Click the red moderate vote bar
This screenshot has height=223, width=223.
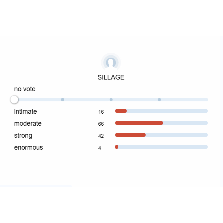pyautogui.click(x=139, y=123)
